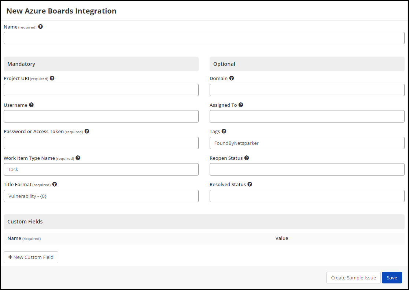This screenshot has height=290, width=409.
Task: Open help tooltip for Name field
Action: click(40, 26)
